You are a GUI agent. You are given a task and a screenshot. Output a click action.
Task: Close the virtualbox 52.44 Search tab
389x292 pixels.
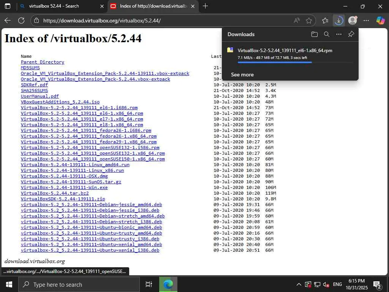coord(102,6)
